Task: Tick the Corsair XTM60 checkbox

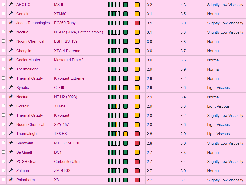Action: (3, 14)
